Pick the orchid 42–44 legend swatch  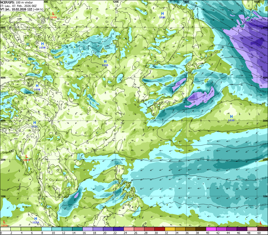click(222, 229)
